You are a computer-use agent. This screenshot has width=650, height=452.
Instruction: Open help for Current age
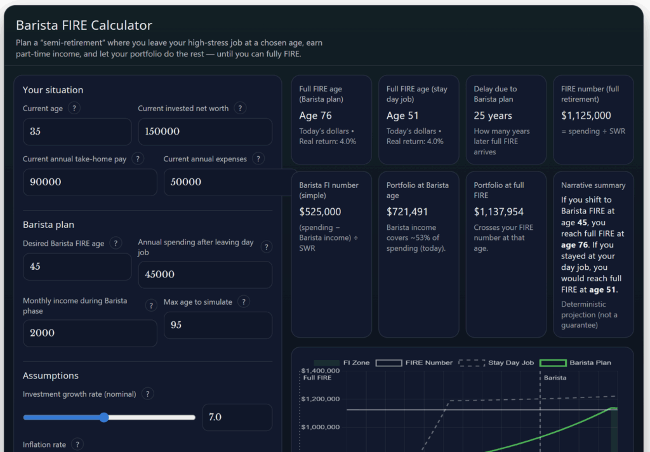coord(74,108)
